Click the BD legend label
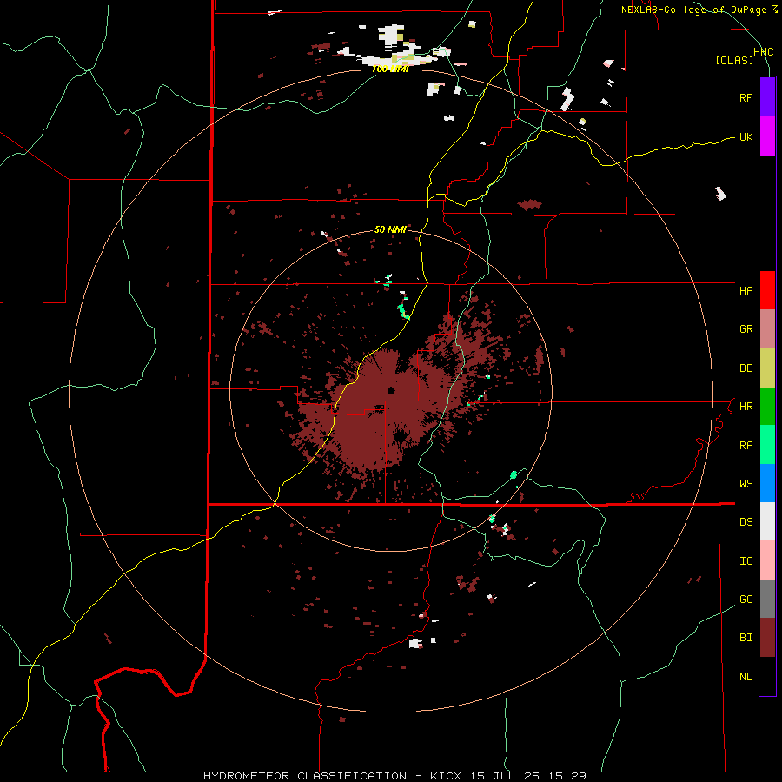The height and width of the screenshot is (782, 782). point(746,368)
